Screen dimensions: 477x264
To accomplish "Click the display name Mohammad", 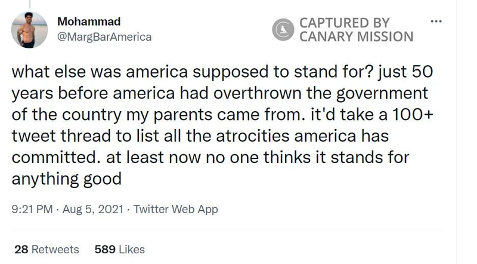I will [89, 22].
